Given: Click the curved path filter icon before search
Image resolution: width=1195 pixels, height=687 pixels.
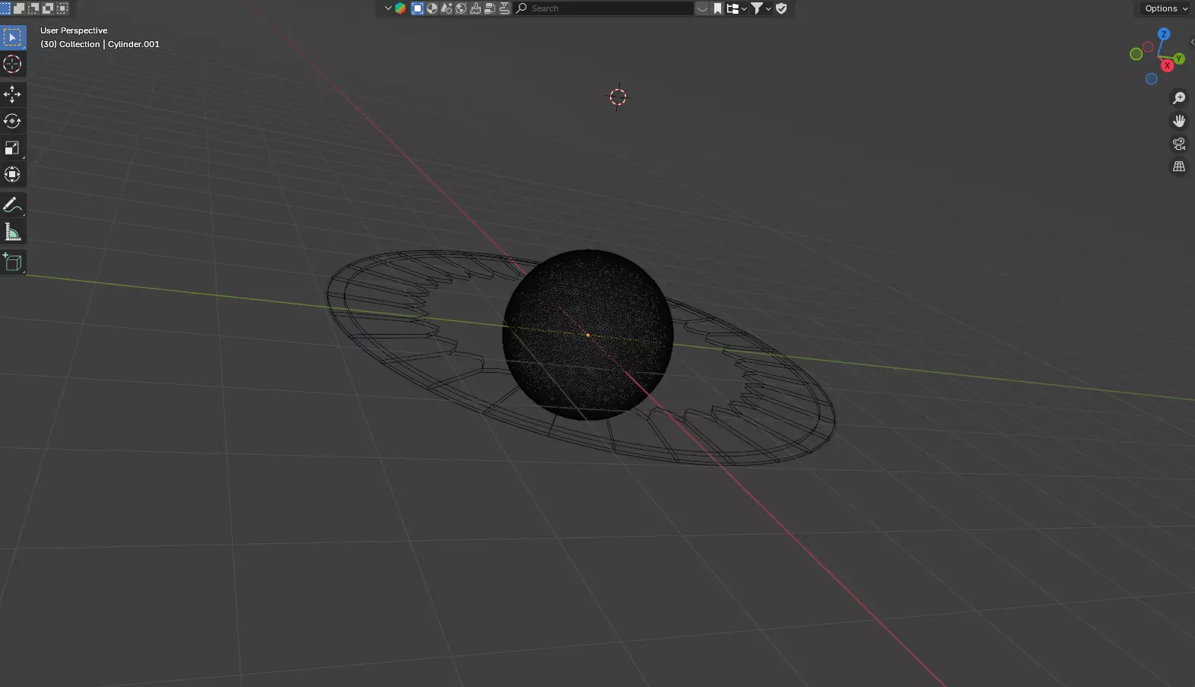Looking at the screenshot, I should (504, 8).
